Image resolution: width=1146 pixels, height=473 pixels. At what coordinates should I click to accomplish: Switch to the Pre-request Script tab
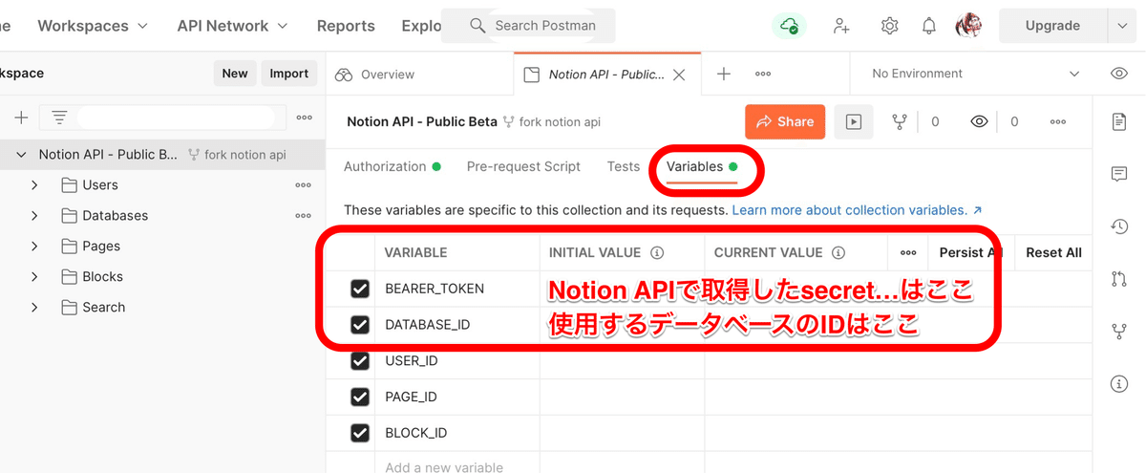tap(523, 166)
